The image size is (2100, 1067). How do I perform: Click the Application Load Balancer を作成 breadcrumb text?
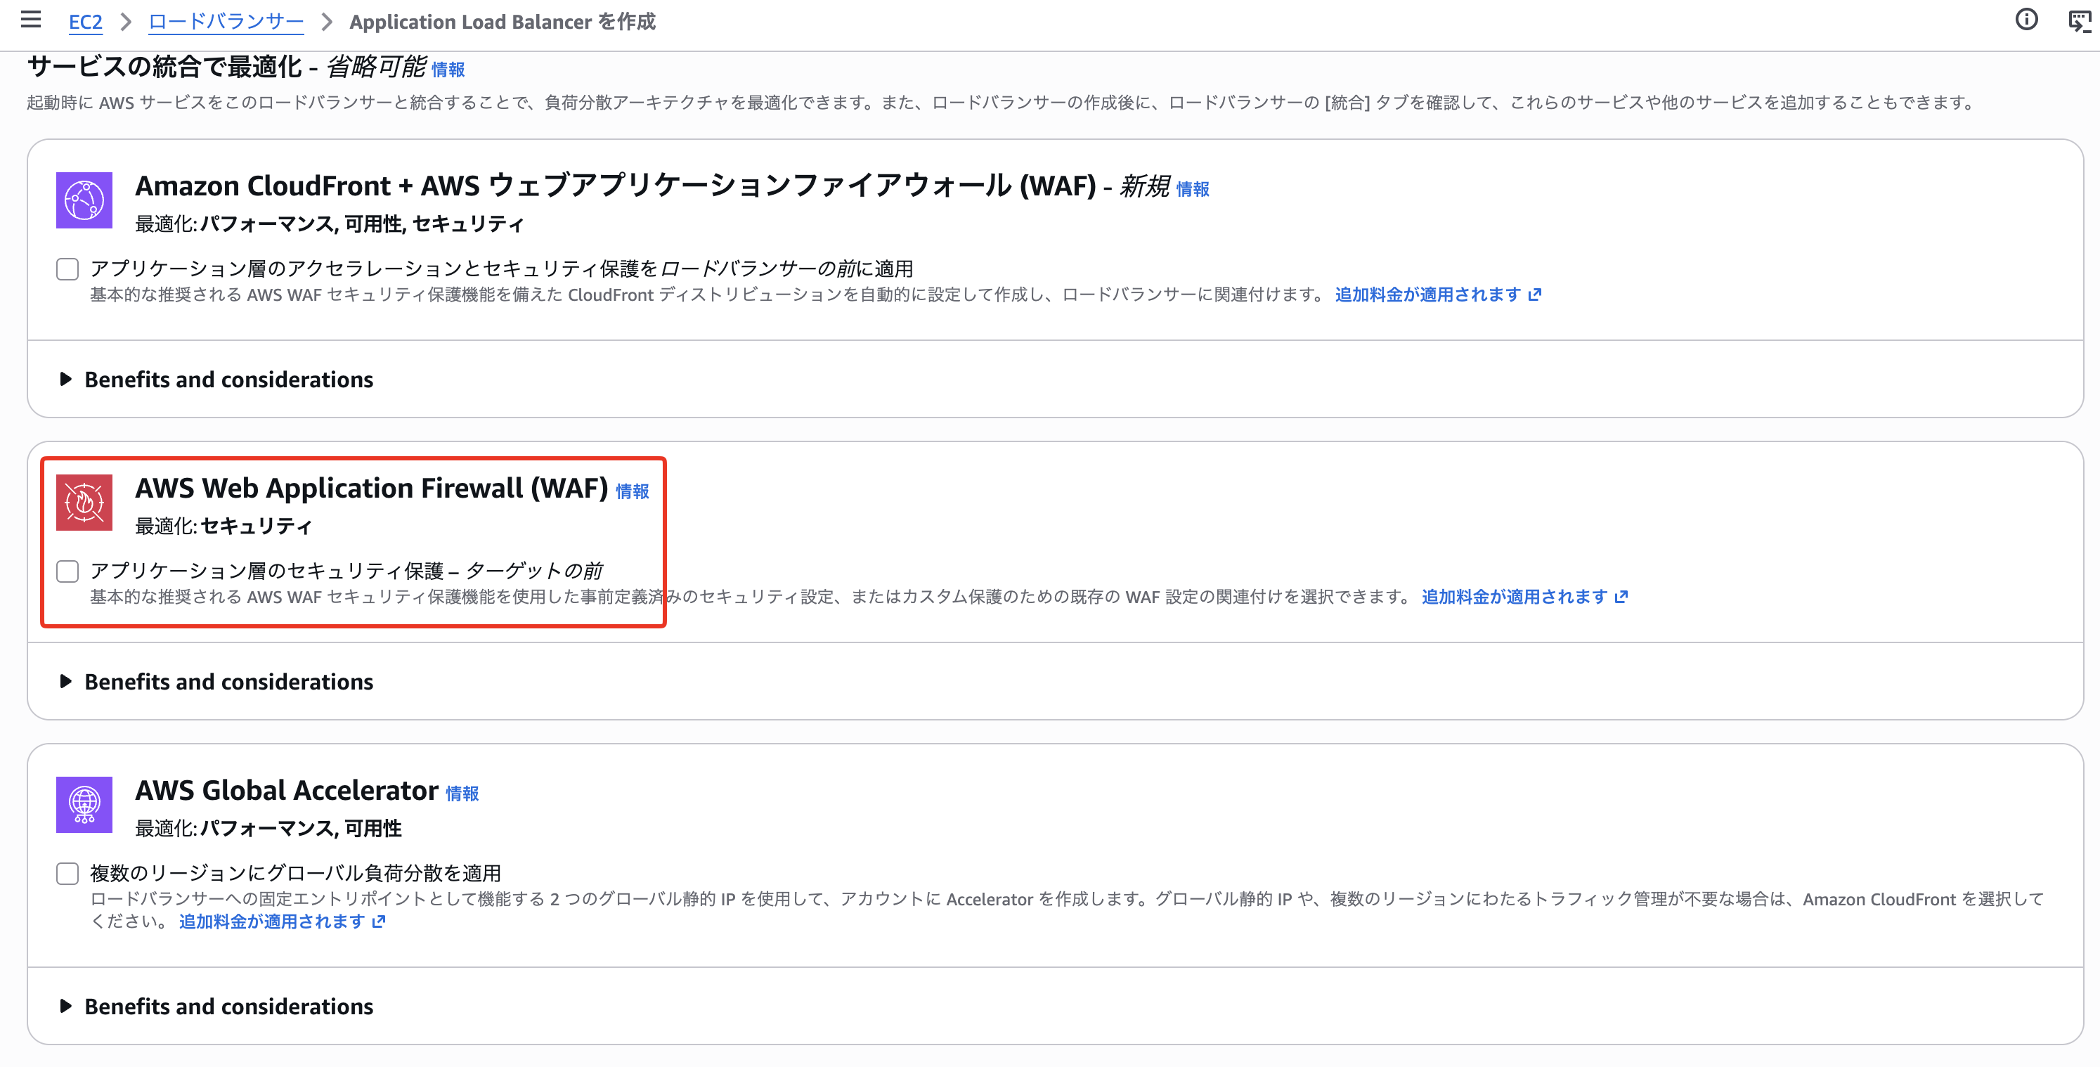click(503, 22)
